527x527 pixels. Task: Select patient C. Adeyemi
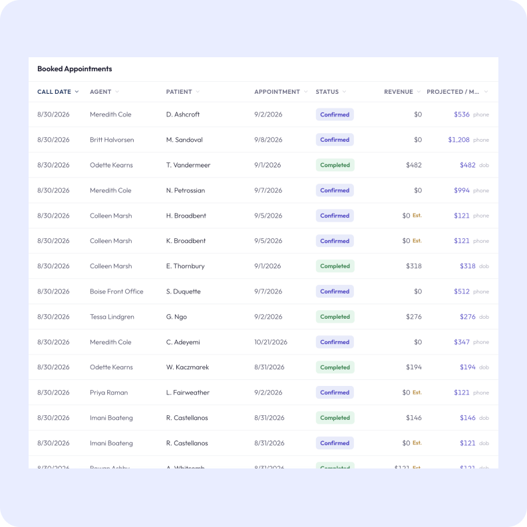[x=183, y=342]
